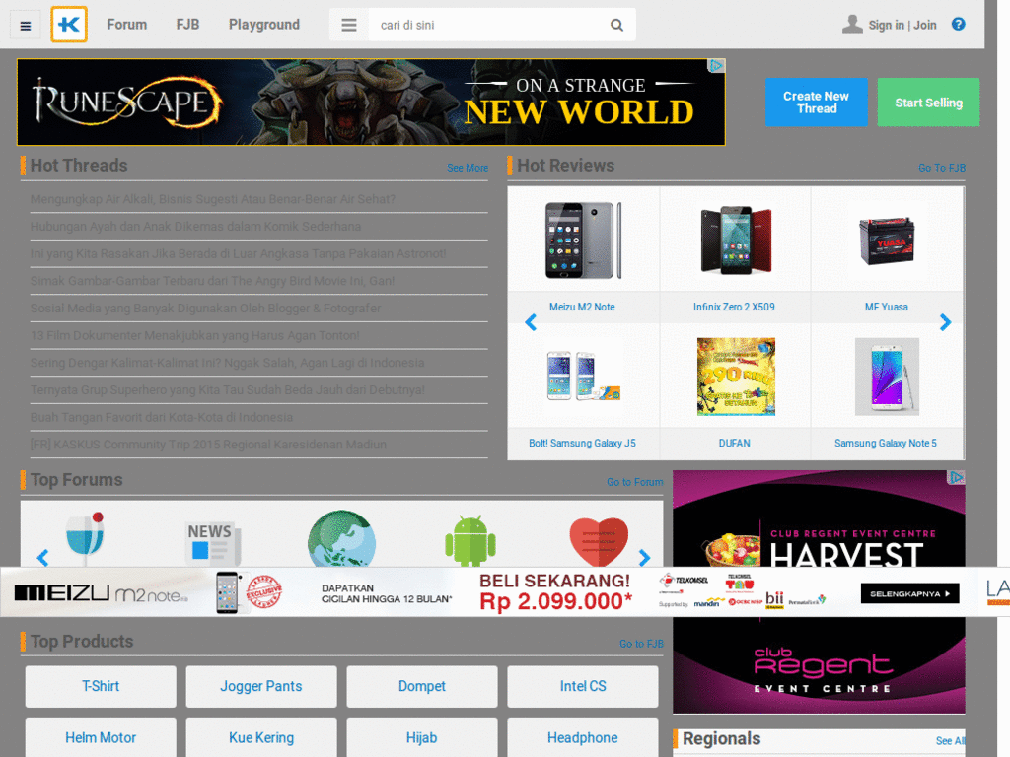Open Samsung Galaxy Note 5 thumbnail
Viewport: 1010px width, 757px height.
(x=887, y=377)
